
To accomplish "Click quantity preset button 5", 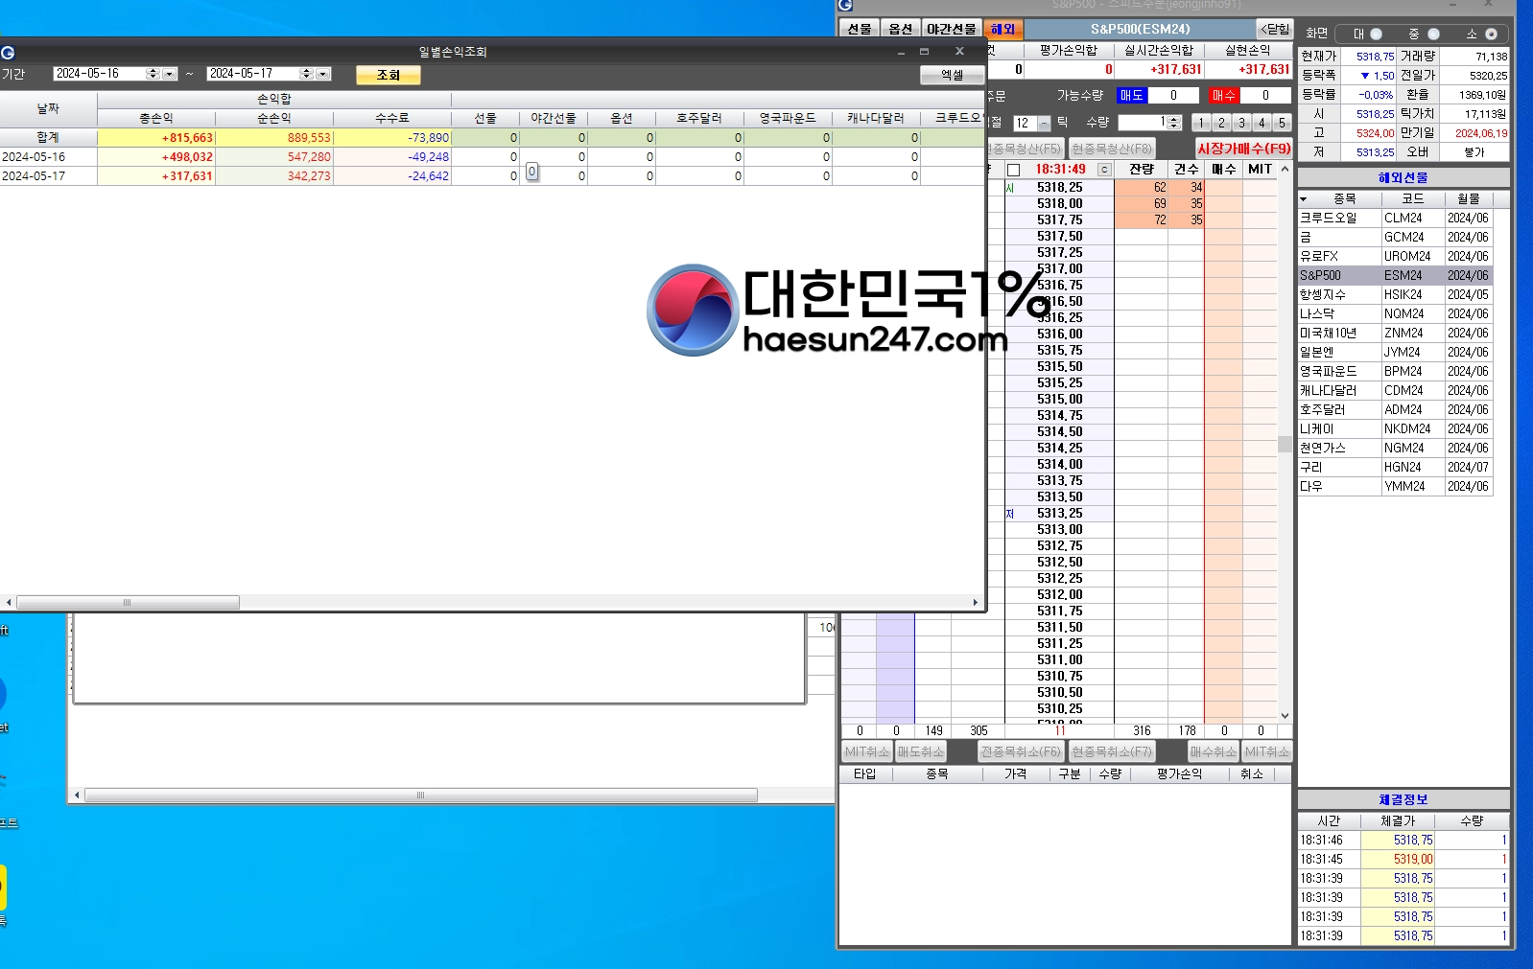I will click(1282, 123).
